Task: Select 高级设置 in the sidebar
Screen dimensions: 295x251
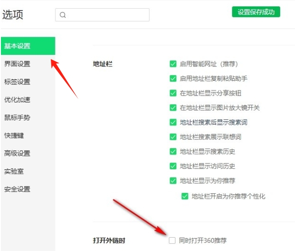Action: click(18, 153)
